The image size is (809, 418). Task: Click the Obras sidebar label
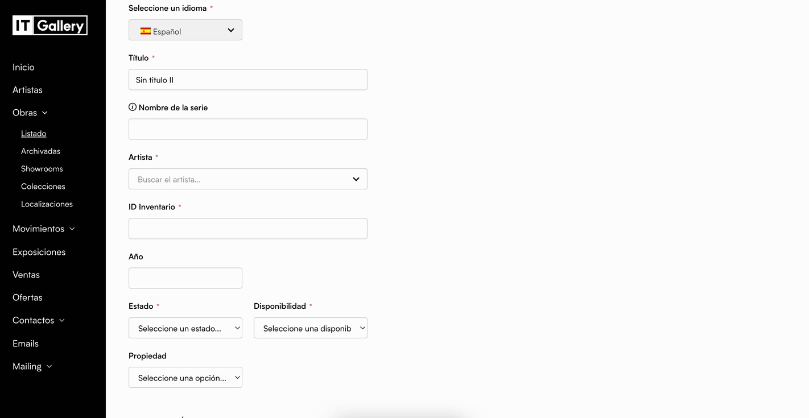[x=24, y=113]
